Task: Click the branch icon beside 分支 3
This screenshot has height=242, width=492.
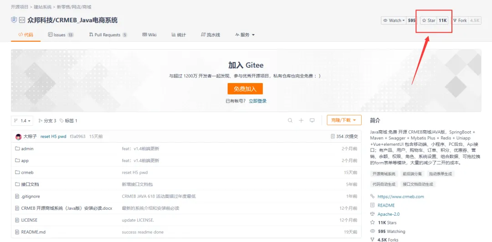Action: (40, 121)
